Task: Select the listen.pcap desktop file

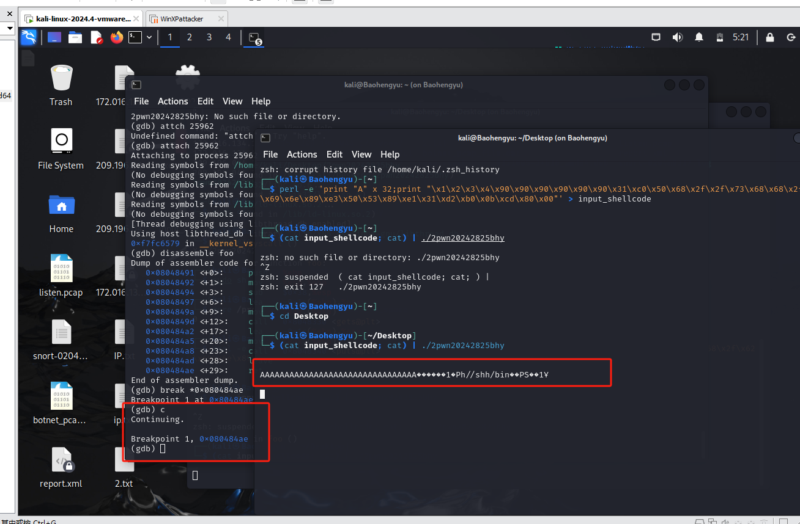Action: point(61,276)
